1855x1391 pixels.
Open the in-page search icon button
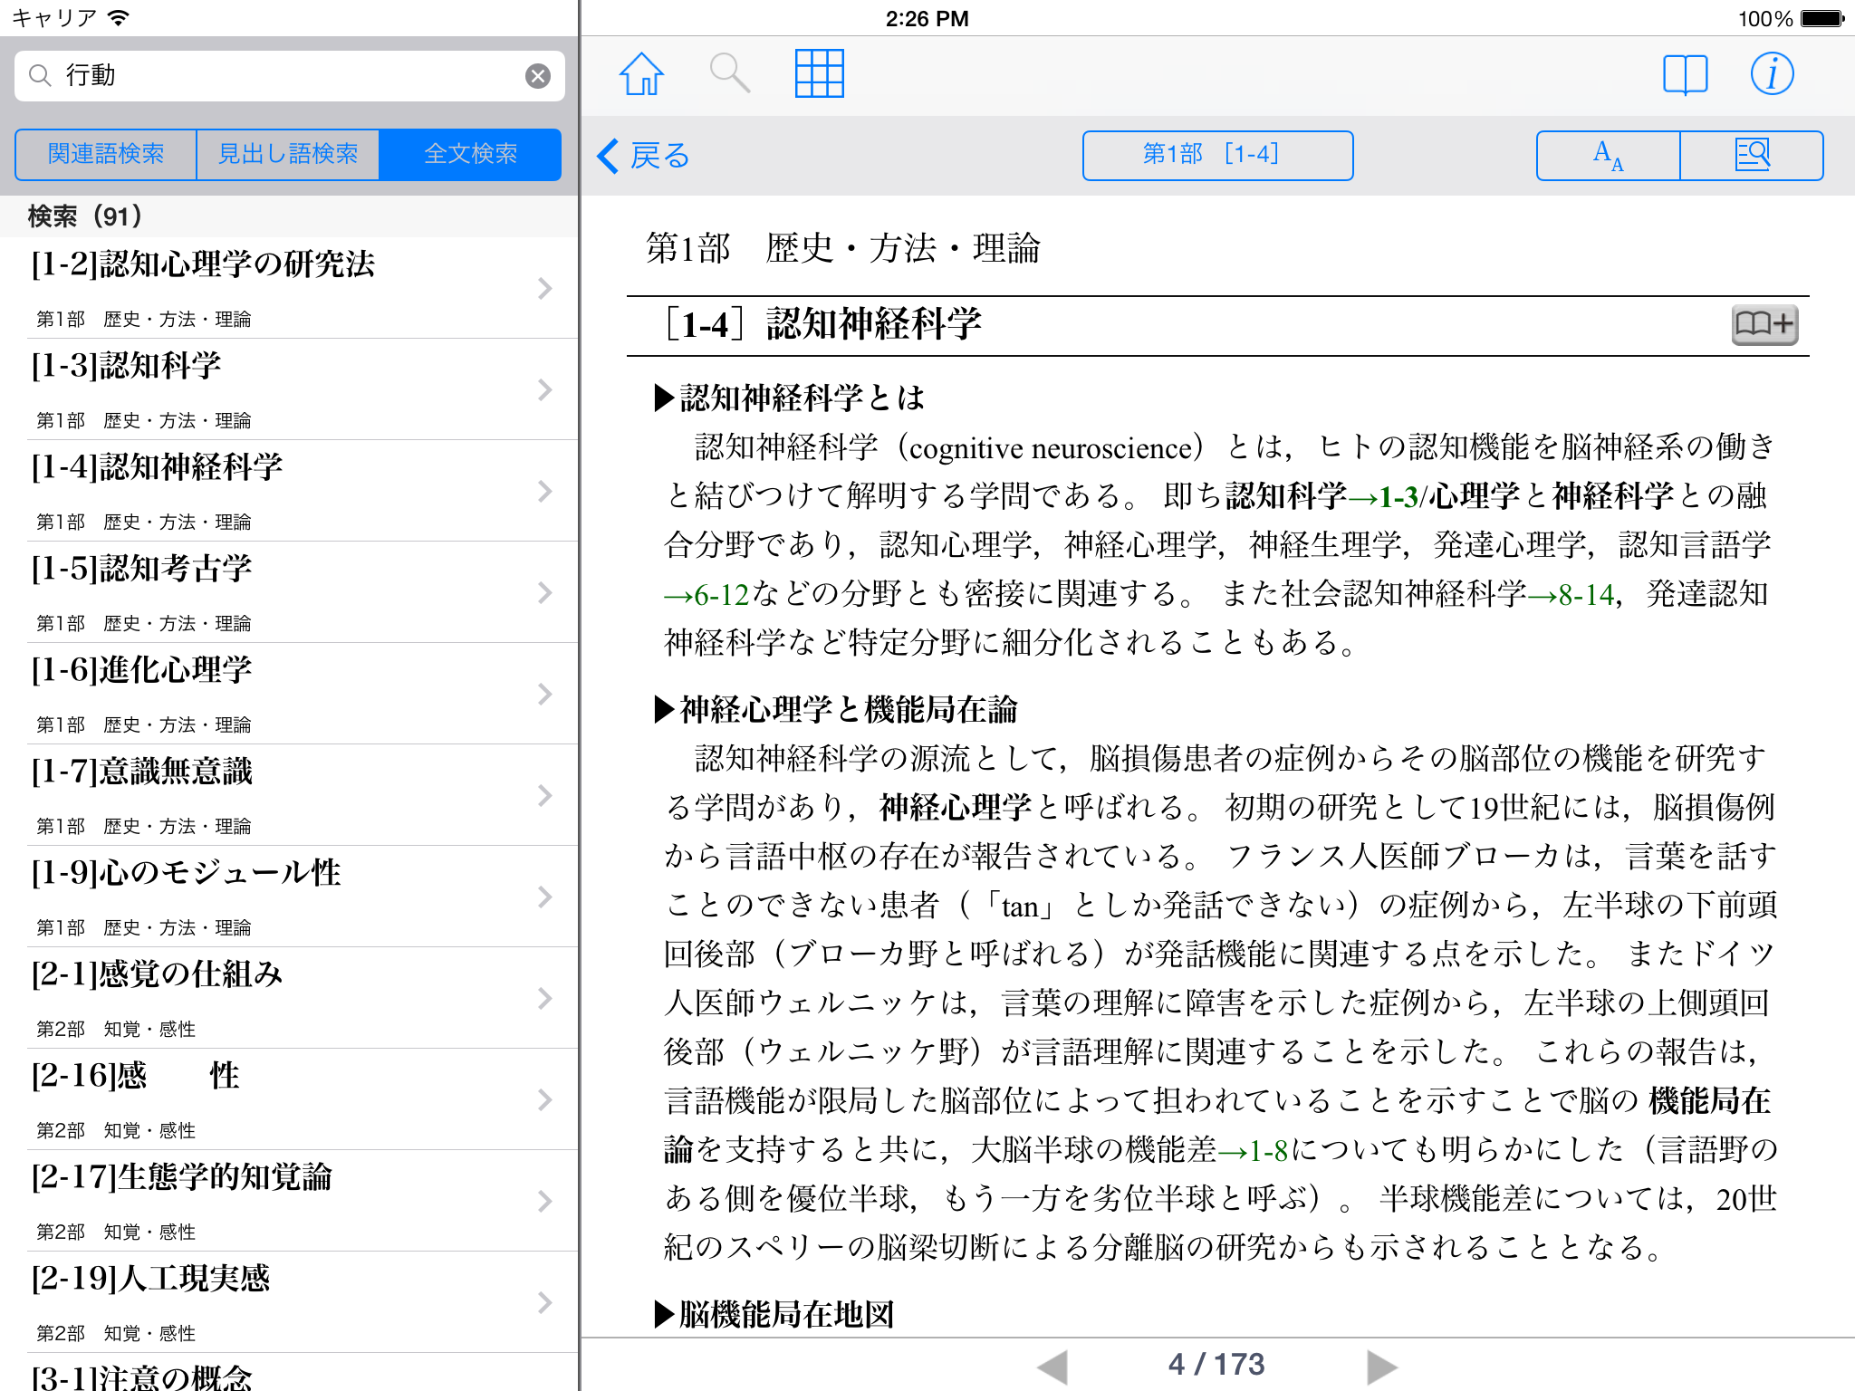point(1752,156)
